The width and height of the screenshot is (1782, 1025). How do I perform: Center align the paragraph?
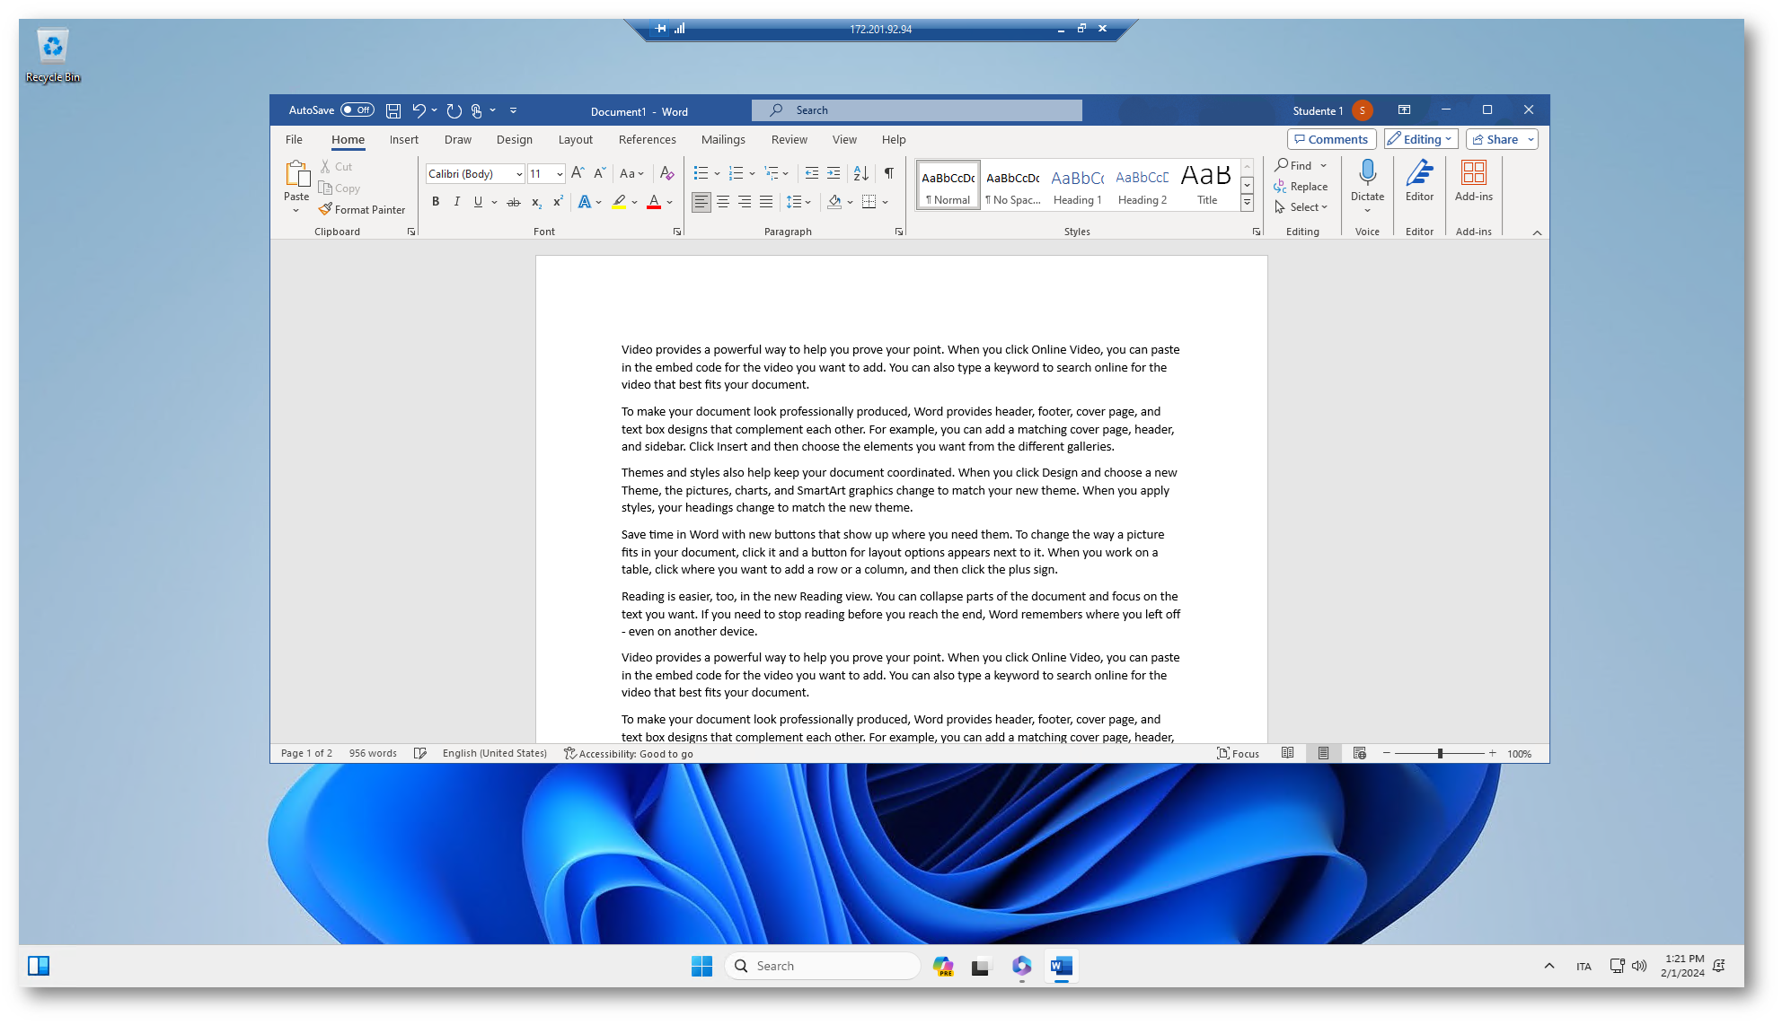(x=723, y=202)
